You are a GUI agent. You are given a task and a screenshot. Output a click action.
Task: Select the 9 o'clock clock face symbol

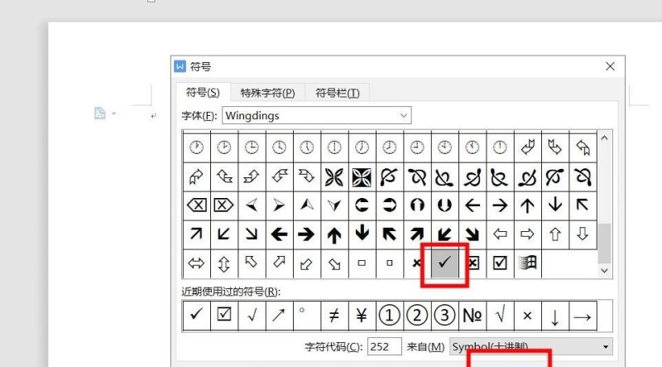click(x=417, y=147)
